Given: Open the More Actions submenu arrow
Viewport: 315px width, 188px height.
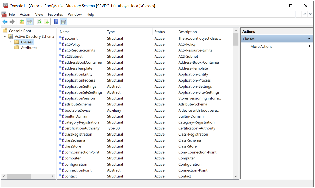Looking at the screenshot, I should [x=309, y=46].
